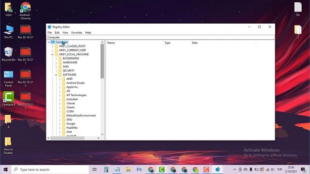Select the Intel key
Screen dimensions: 310x174
coord(69,132)
